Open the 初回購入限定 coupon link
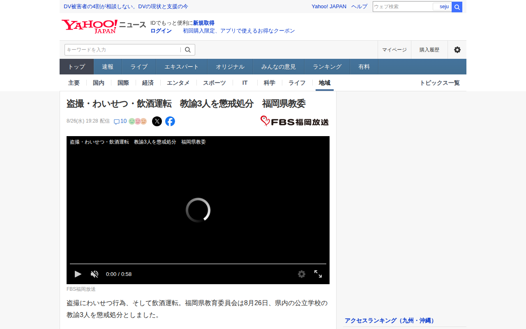Image resolution: width=526 pixels, height=329 pixels. [239, 31]
